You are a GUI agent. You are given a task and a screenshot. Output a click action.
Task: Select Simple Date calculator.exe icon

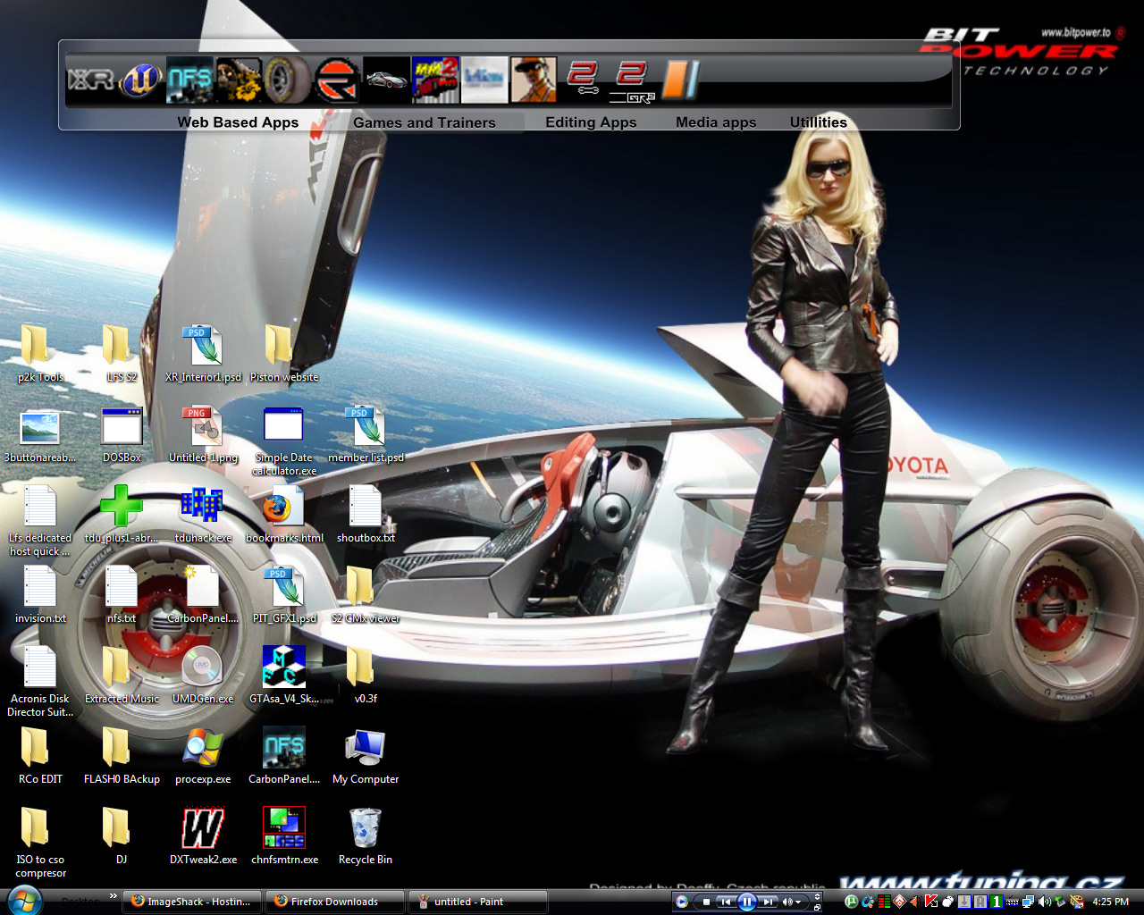coord(284,441)
